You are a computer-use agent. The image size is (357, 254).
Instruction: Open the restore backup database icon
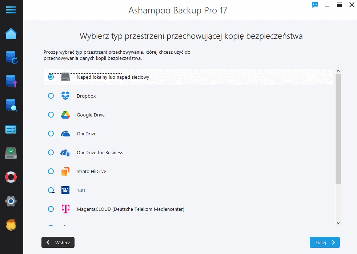[11, 57]
